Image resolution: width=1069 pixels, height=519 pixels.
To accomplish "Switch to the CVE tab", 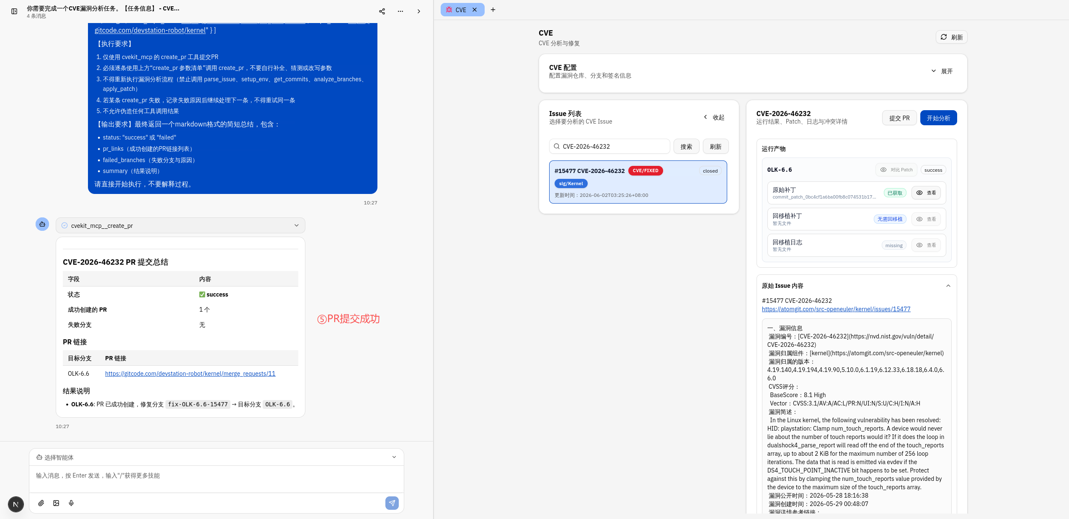I will [461, 10].
